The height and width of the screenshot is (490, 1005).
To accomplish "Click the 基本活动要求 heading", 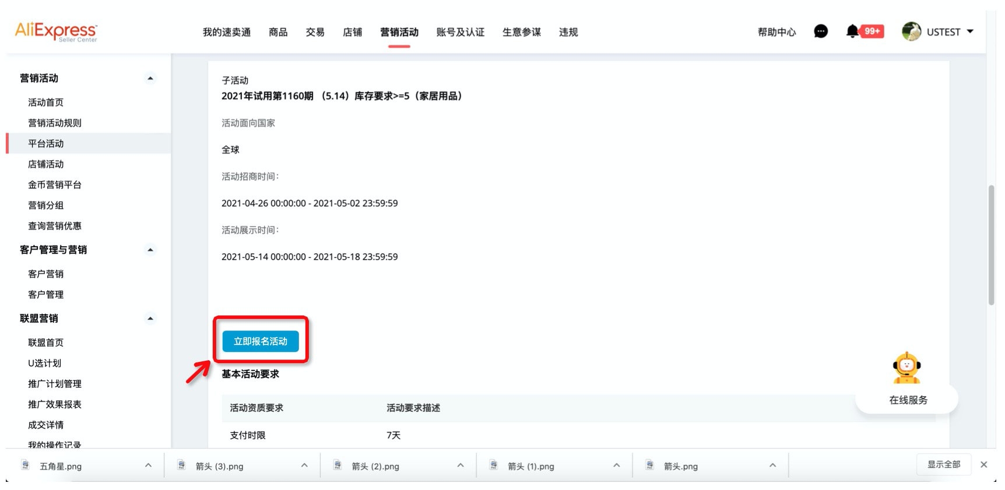I will 250,374.
